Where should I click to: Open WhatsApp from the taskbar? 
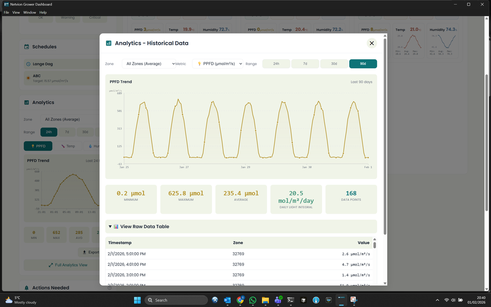[x=253, y=300]
